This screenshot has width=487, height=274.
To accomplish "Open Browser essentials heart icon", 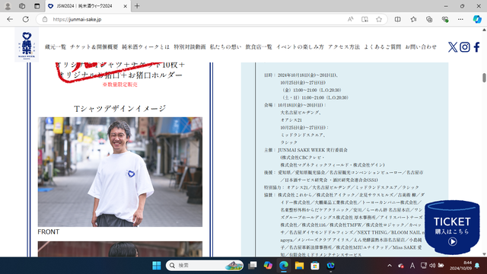I will (445, 19).
